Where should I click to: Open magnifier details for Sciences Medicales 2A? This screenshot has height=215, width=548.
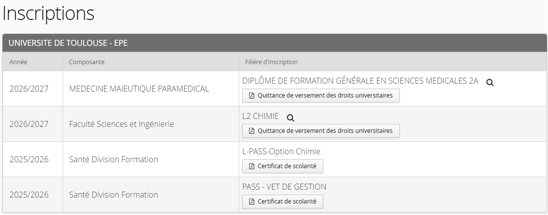490,83
